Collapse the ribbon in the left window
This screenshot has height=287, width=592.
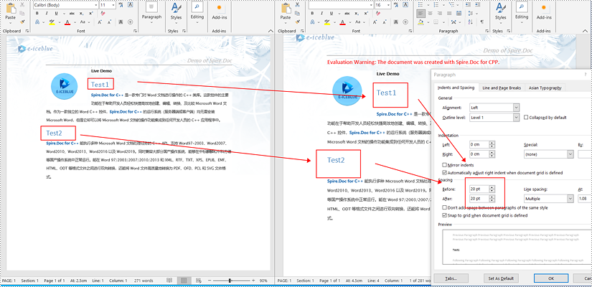271,31
